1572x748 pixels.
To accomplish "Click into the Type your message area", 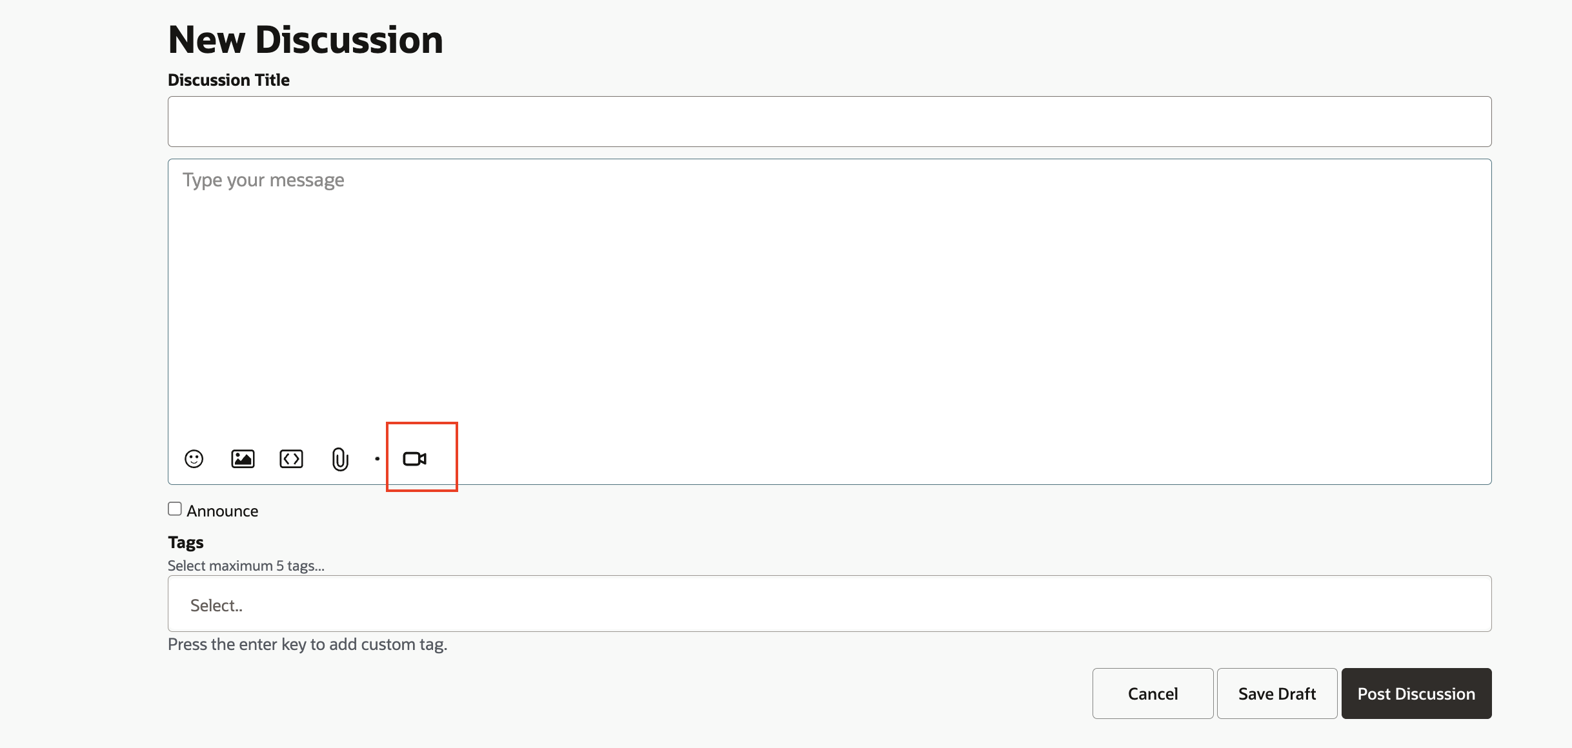I will [x=829, y=297].
